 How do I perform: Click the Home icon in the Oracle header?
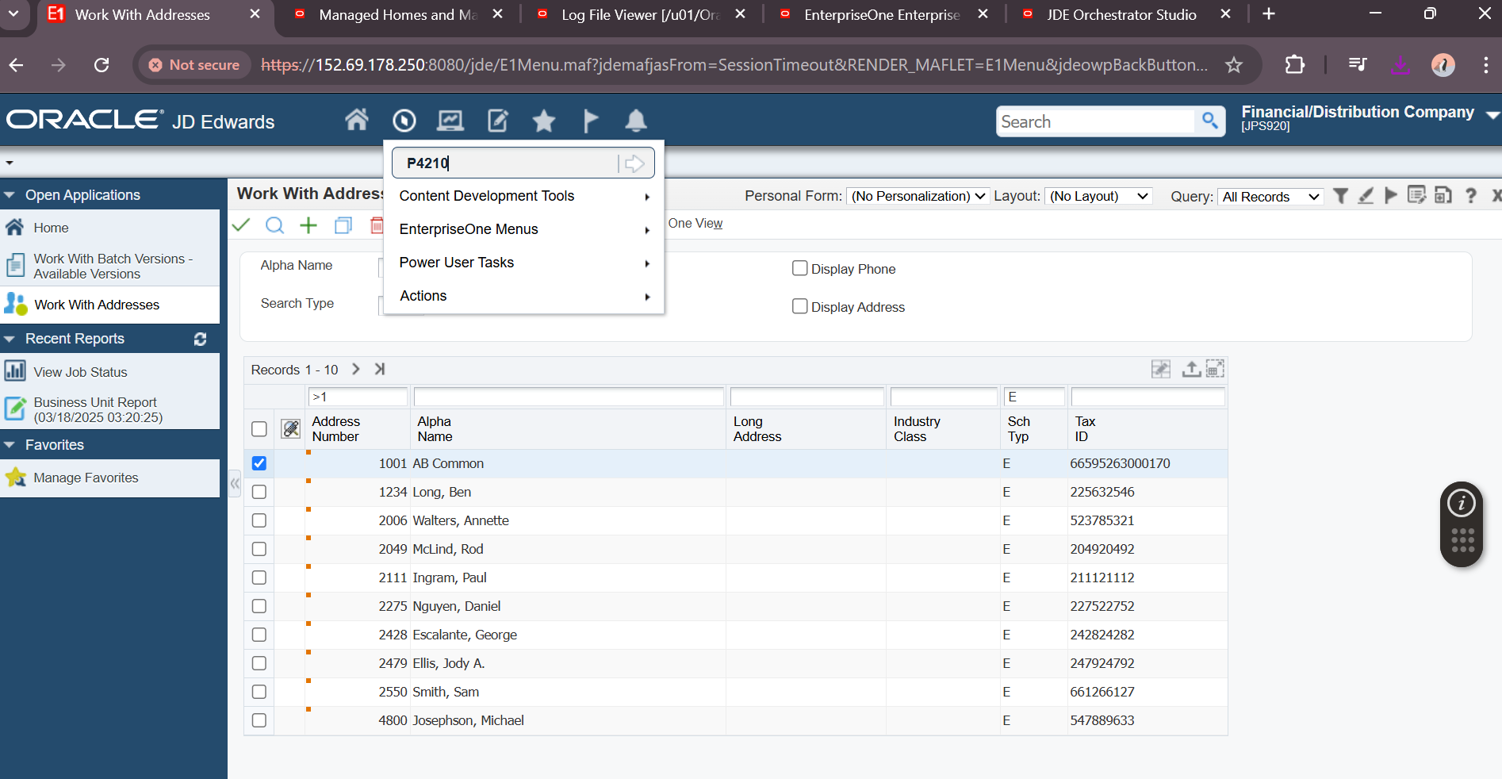click(x=357, y=121)
